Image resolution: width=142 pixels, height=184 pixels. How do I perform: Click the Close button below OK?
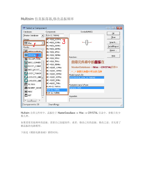tap(113, 37)
